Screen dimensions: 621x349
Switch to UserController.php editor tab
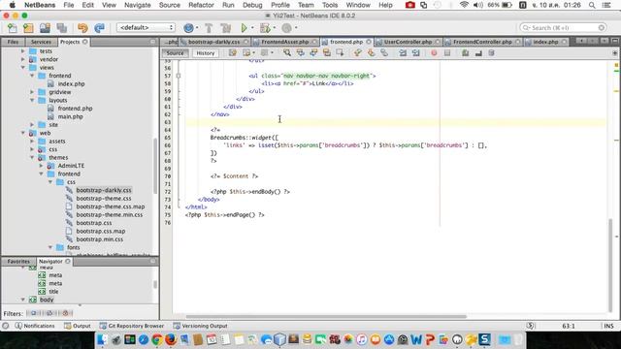[408, 42]
